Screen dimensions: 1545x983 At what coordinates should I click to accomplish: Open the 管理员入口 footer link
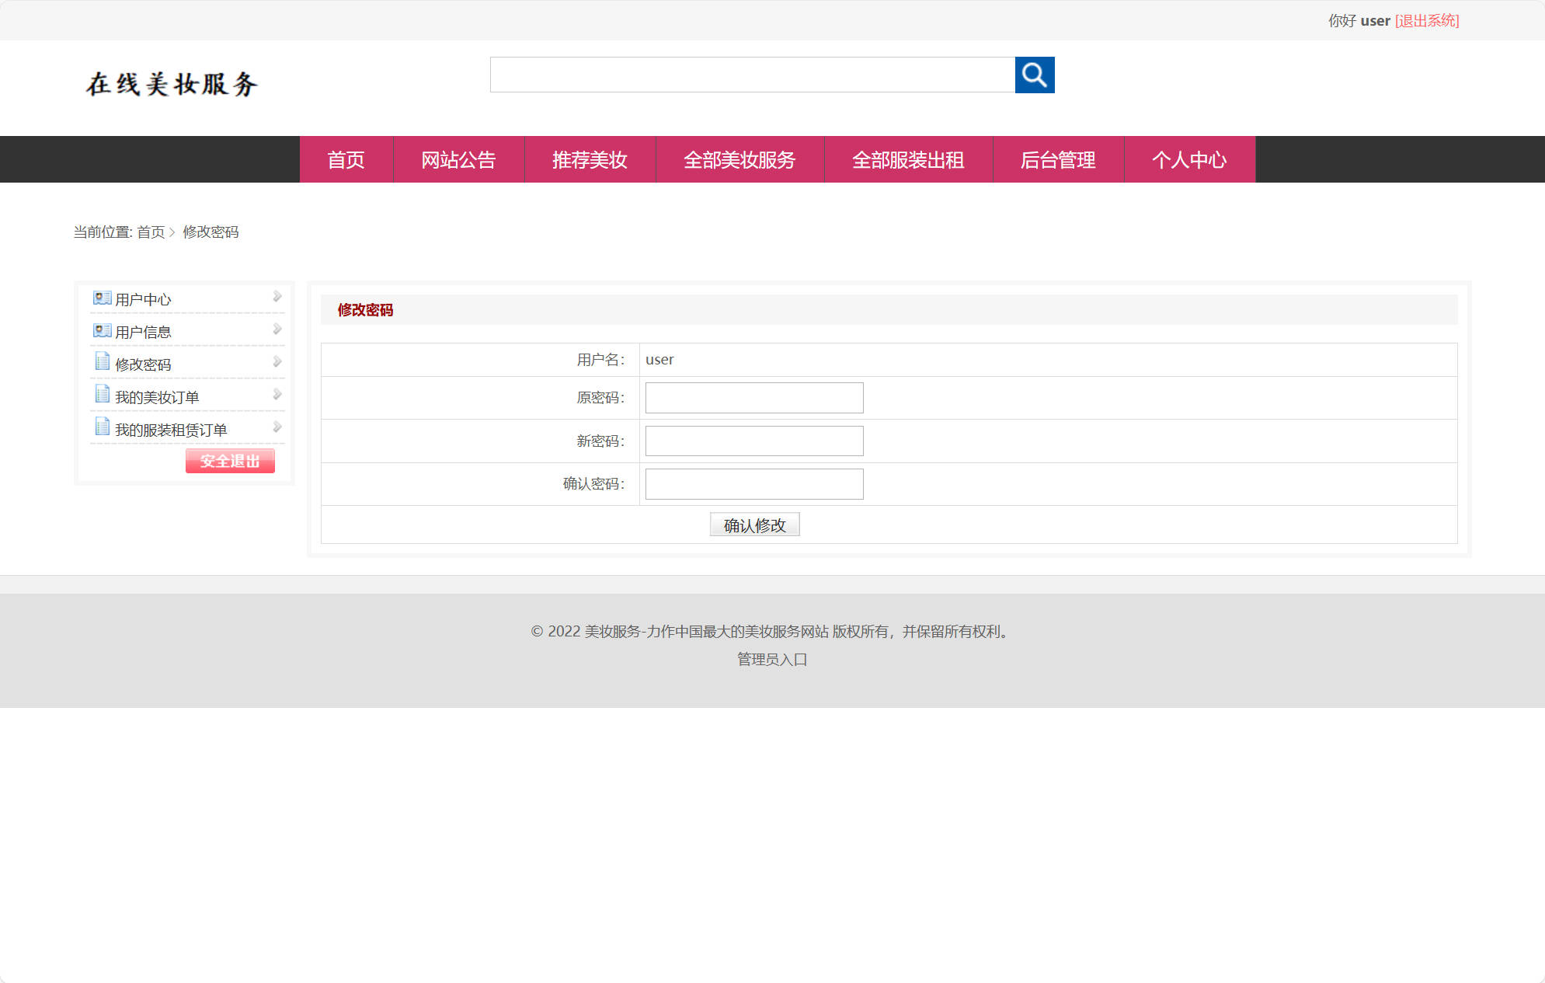point(770,659)
